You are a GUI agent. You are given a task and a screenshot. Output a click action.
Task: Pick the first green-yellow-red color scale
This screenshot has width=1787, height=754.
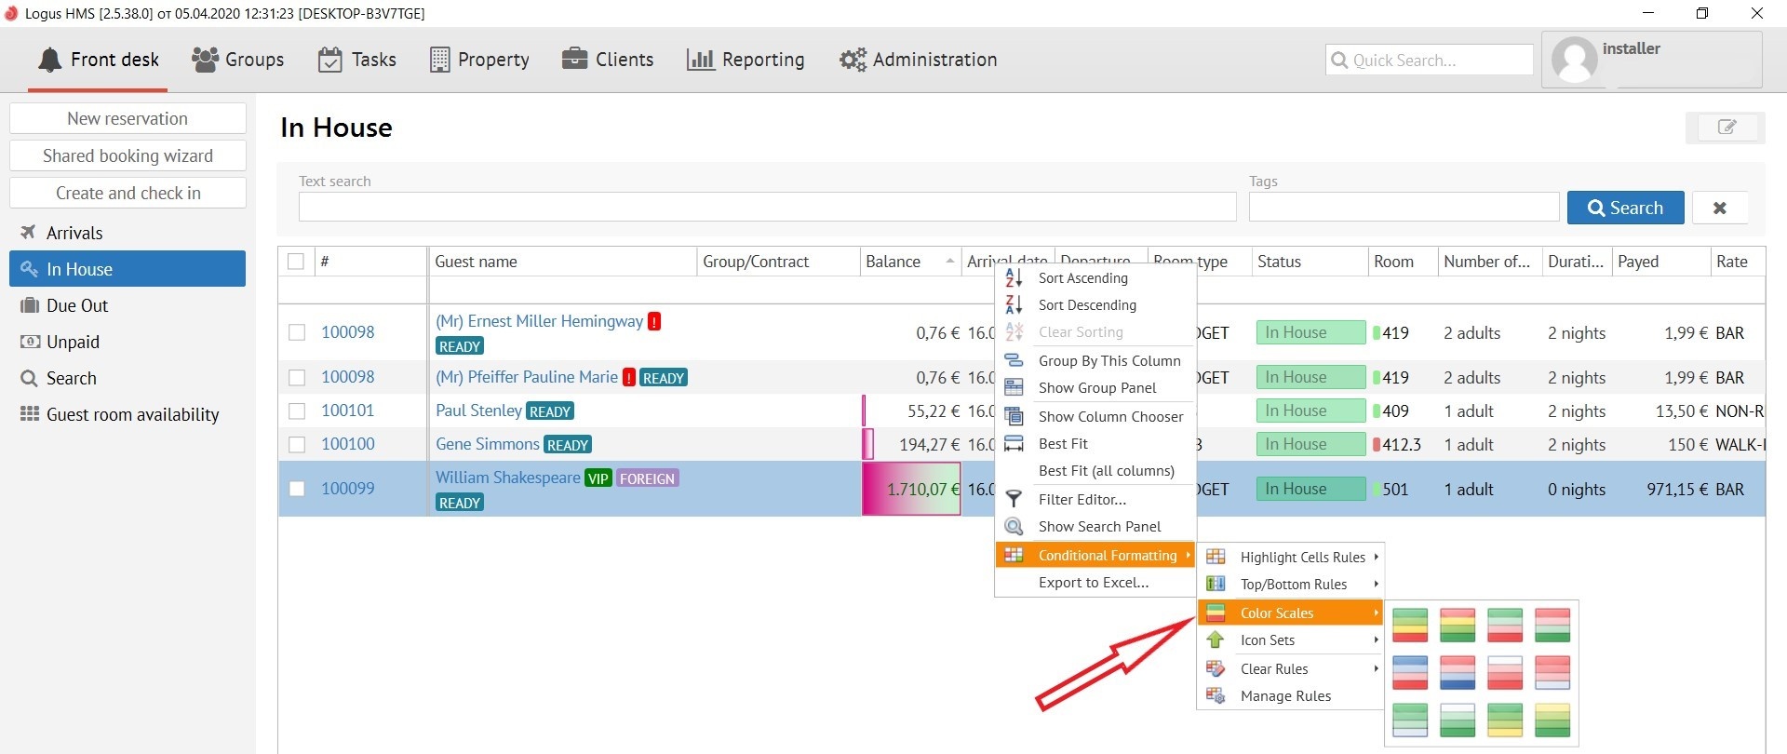pos(1410,625)
